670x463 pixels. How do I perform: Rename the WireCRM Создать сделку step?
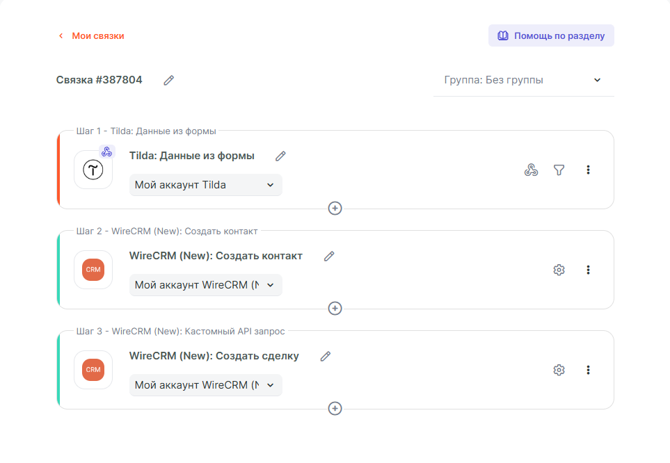[x=325, y=356]
